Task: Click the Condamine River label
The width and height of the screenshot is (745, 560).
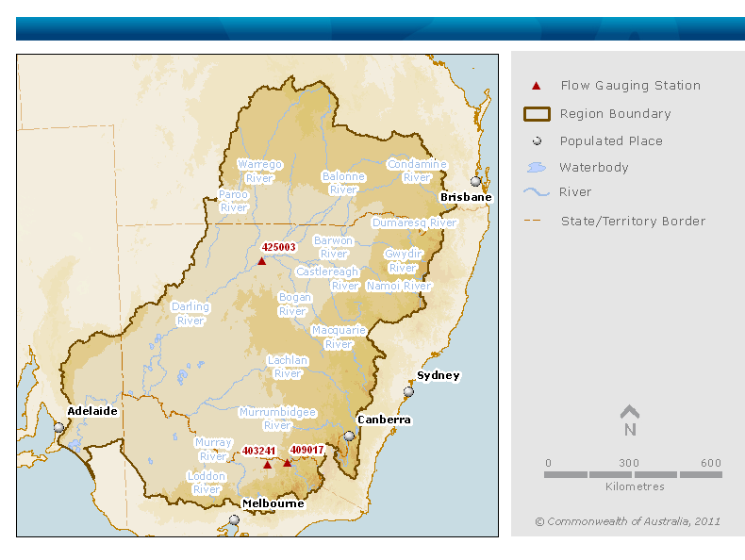Action: click(x=417, y=171)
